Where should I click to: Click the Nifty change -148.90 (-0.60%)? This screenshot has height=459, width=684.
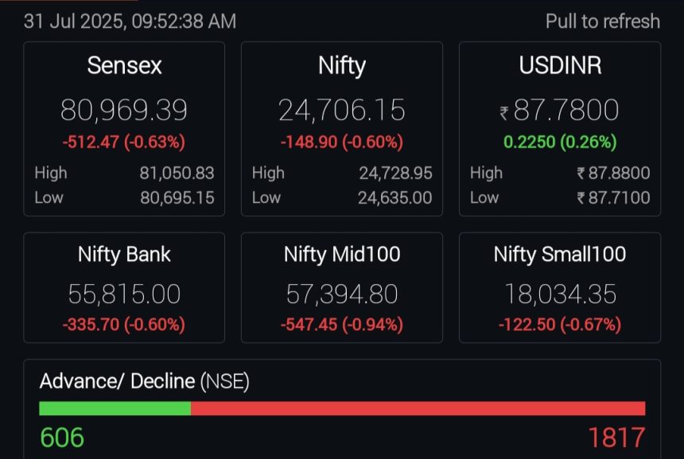pyautogui.click(x=341, y=142)
